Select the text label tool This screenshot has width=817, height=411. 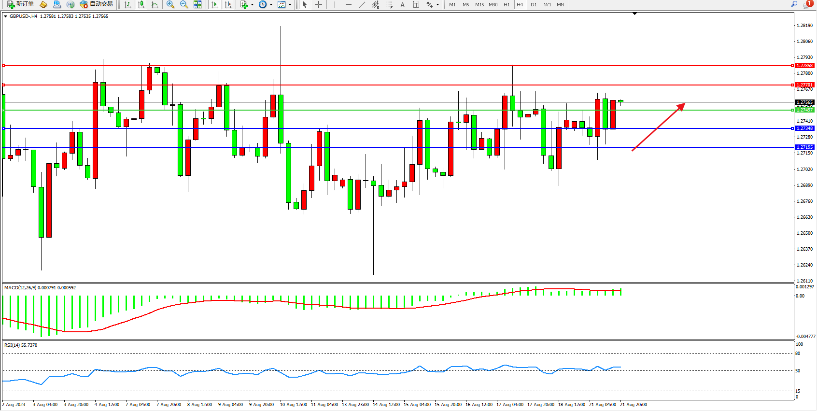coord(402,4)
